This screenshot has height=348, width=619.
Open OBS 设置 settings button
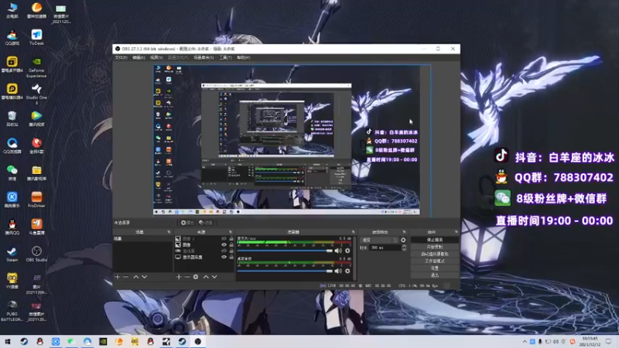point(435,268)
